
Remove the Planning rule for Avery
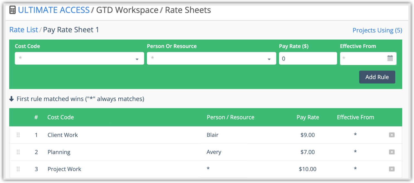[391, 152]
